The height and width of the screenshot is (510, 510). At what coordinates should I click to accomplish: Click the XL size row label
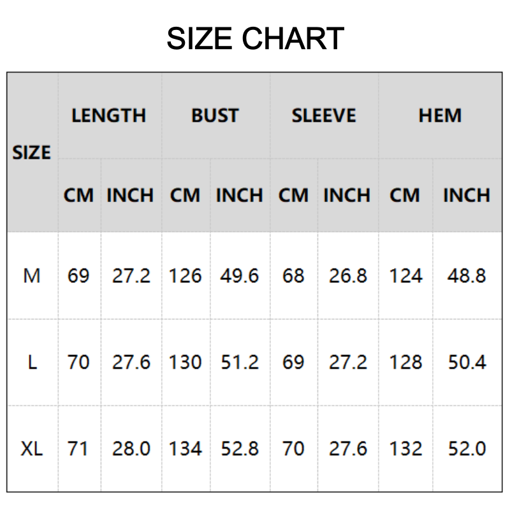point(32,449)
